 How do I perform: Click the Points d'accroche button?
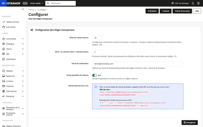tap(182, 11)
